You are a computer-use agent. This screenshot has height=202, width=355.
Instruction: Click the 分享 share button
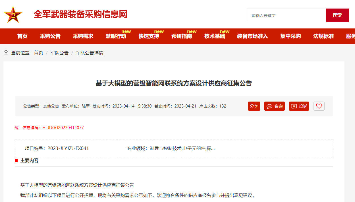254,106
